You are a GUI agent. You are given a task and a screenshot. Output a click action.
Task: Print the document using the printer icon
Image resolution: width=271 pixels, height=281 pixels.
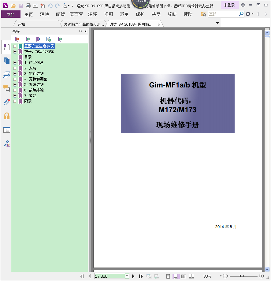coord(28,6)
